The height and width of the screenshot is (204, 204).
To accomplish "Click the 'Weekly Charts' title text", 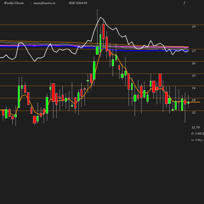I will (x=14, y=3).
